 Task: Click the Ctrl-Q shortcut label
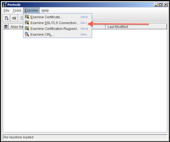(84, 29)
